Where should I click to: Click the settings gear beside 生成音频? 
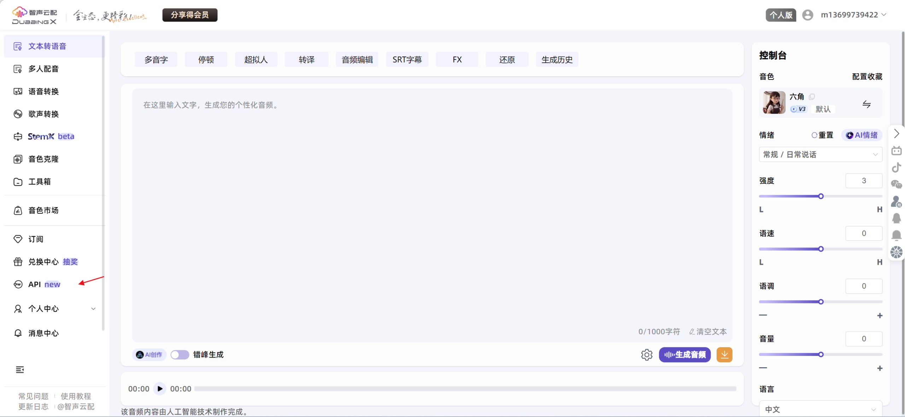click(646, 355)
